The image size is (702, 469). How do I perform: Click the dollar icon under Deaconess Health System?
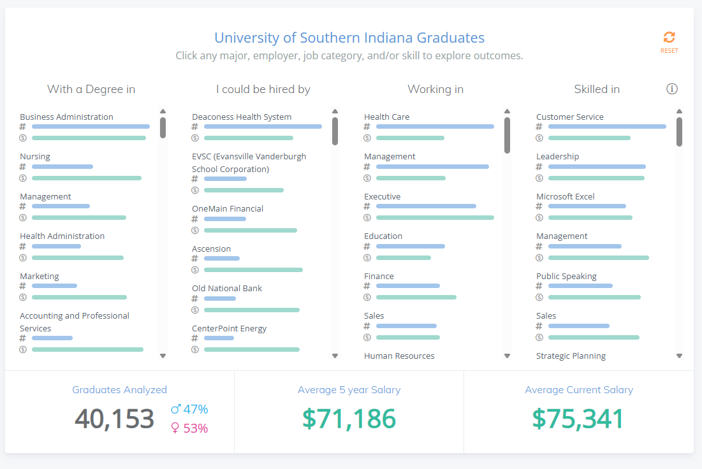(x=195, y=138)
